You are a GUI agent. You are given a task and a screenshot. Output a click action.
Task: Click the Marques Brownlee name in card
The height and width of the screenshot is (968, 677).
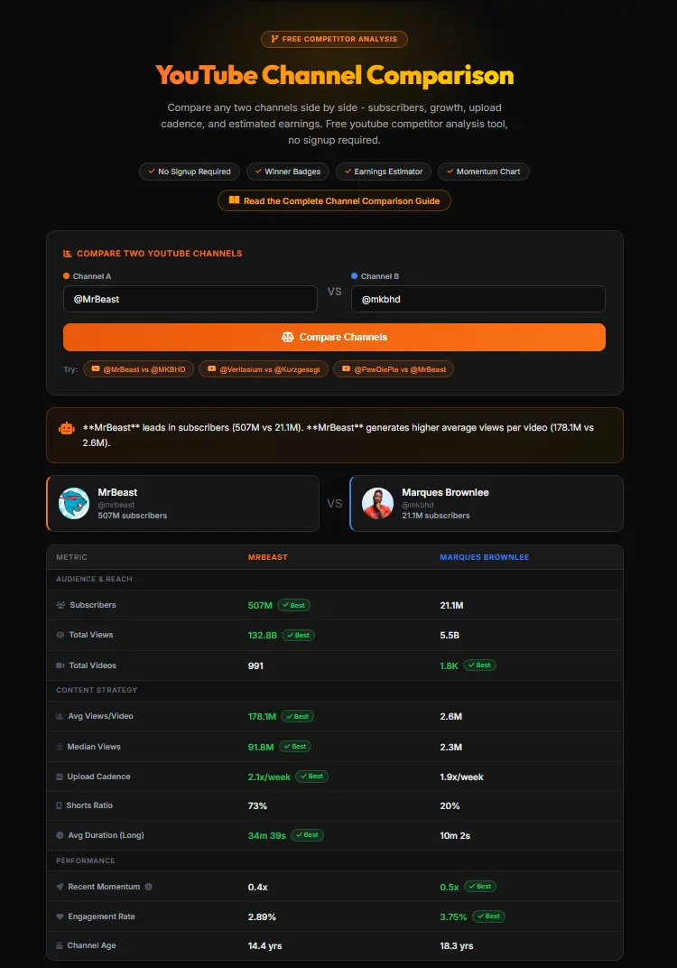(445, 492)
